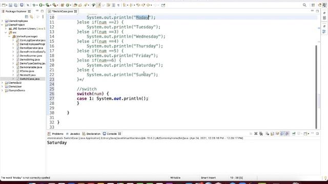Click the Open Type toolbar icon
328x184 pixels.
click(75, 5)
